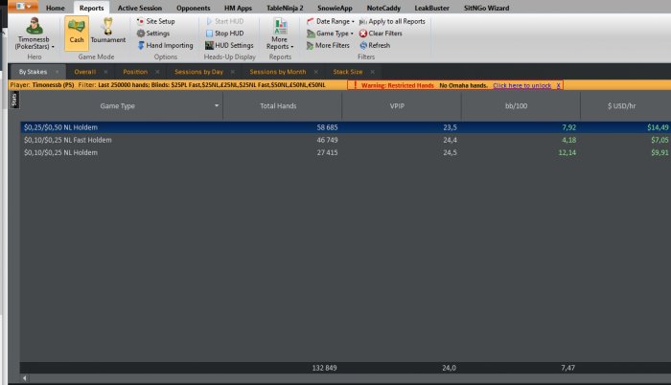Select Cash game mode
Image resolution: width=671 pixels, height=385 pixels.
[x=77, y=33]
